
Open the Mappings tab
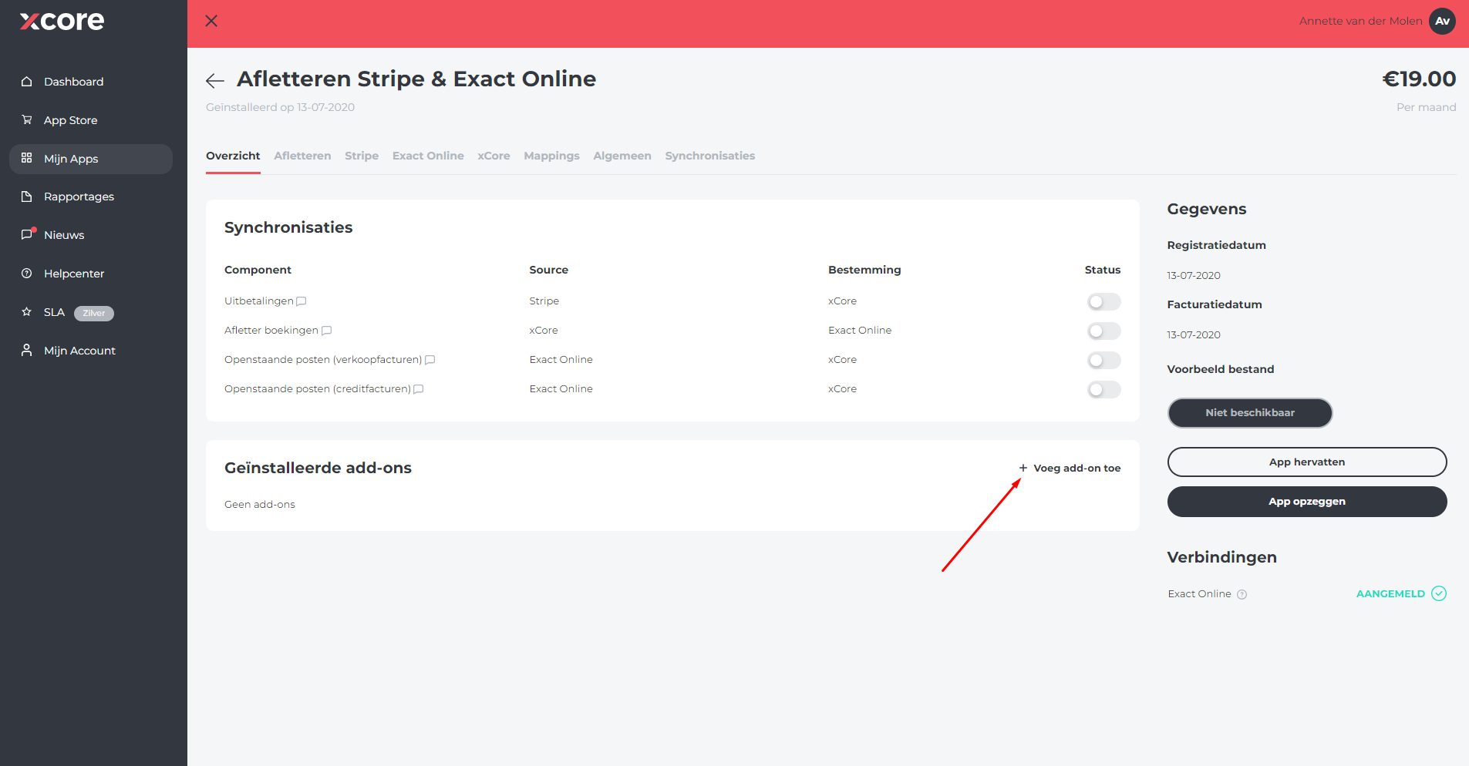551,156
